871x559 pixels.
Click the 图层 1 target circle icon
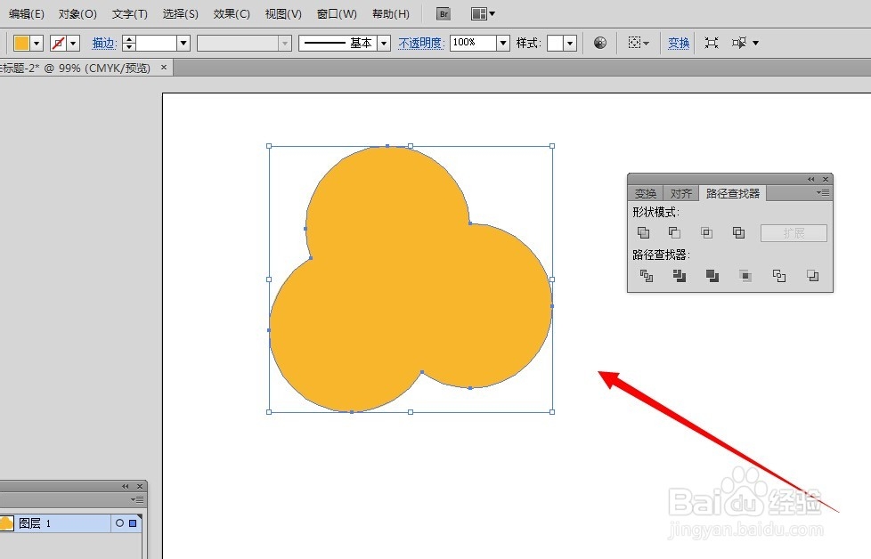pos(119,523)
